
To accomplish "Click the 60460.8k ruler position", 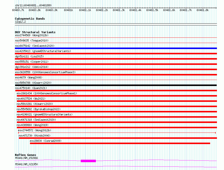I will [x=35, y=10].
